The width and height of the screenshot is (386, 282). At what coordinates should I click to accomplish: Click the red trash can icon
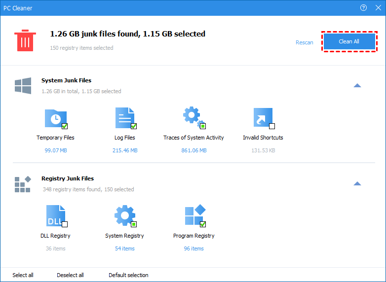[x=25, y=40]
